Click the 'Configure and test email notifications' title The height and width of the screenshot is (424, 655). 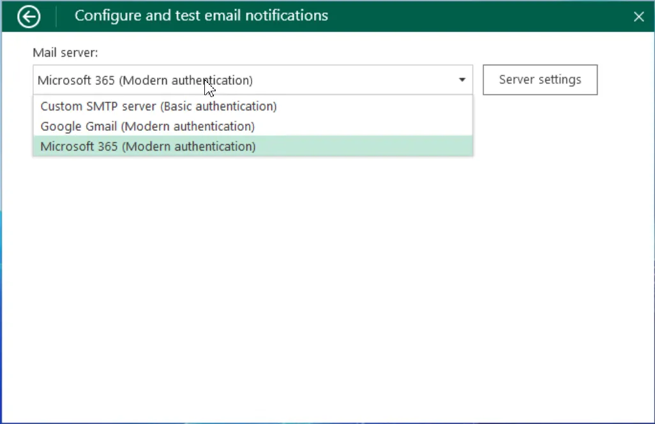coord(201,15)
